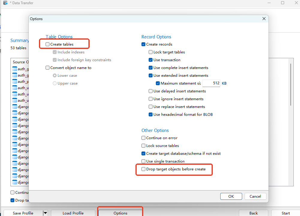Uncheck Maximum statement size checkbox

pyautogui.click(x=158, y=83)
